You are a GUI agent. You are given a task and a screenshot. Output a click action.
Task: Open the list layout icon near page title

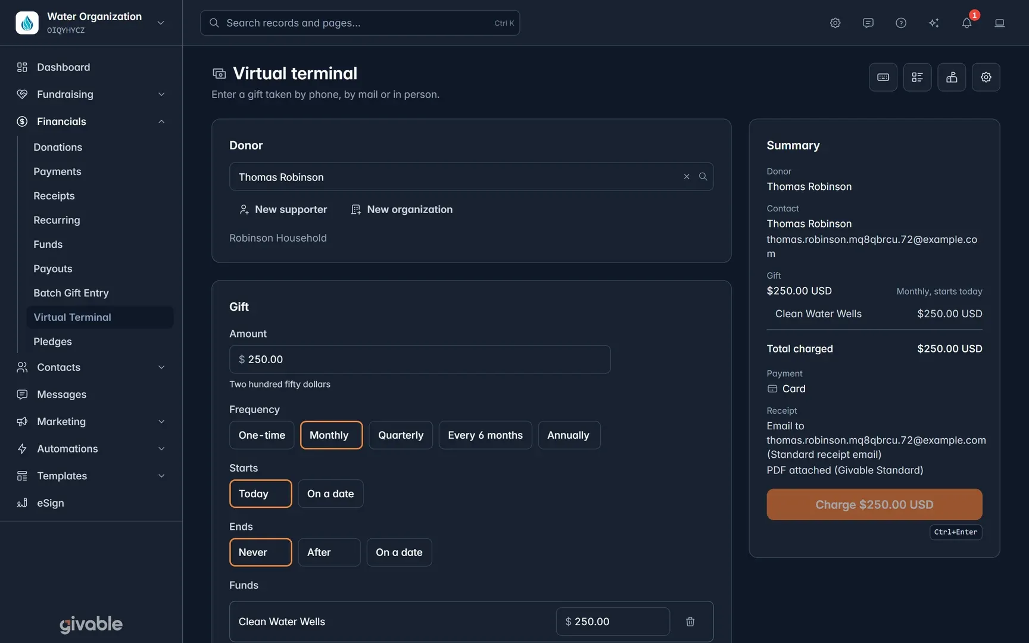[917, 77]
